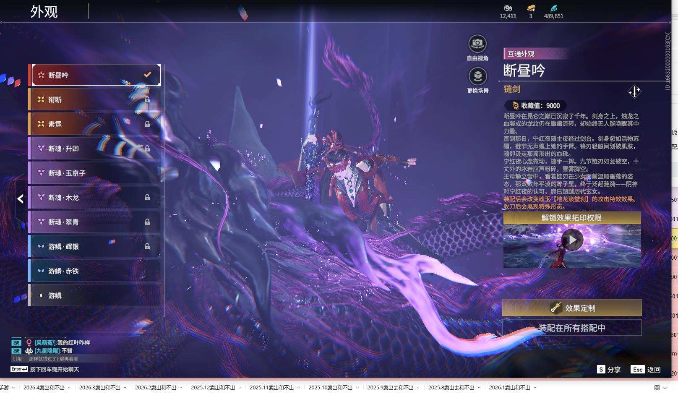Expand the 2026.4卖出和不出 tab dropdown arrow
The height and width of the screenshot is (394, 678).
click(69, 388)
